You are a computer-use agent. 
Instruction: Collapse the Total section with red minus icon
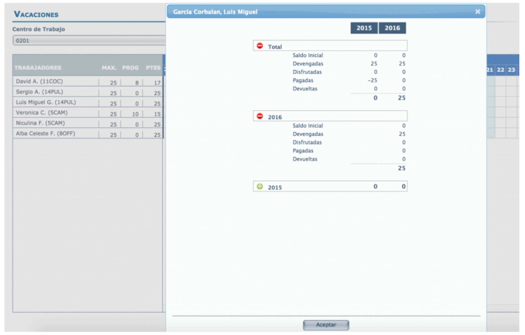click(x=260, y=46)
